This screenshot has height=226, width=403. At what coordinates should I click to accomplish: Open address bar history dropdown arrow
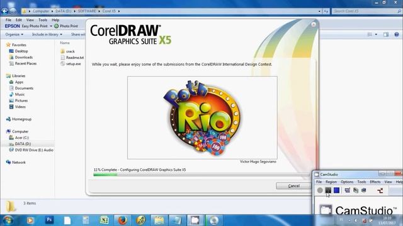tap(319, 11)
